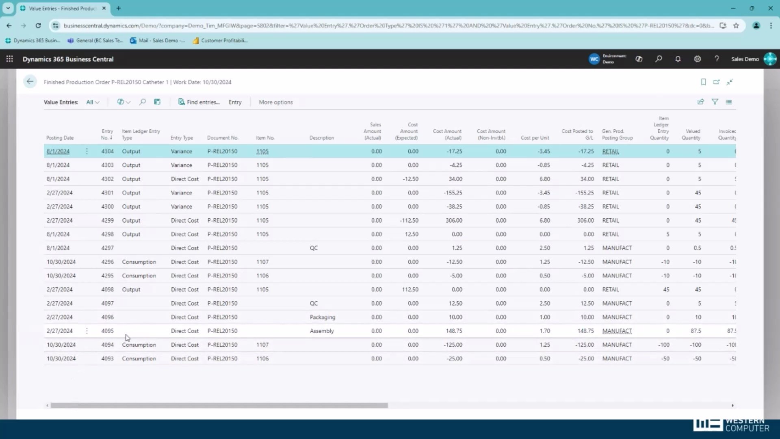This screenshot has height=439, width=780.
Task: Open the filter pane icon
Action: tap(715, 102)
